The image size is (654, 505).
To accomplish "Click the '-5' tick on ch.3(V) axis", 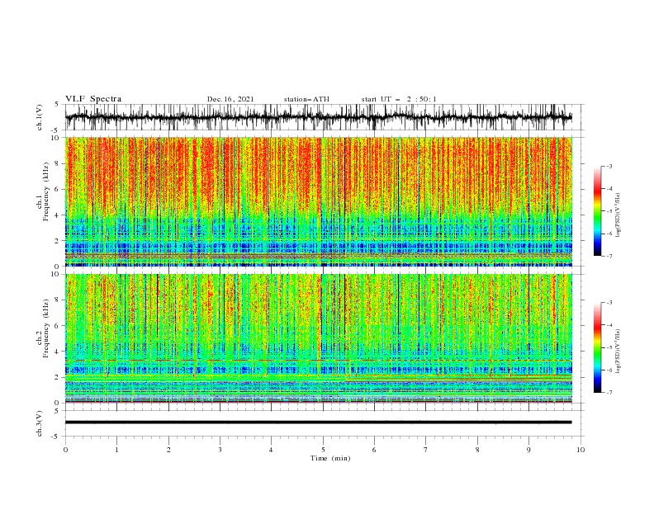I will [56, 437].
